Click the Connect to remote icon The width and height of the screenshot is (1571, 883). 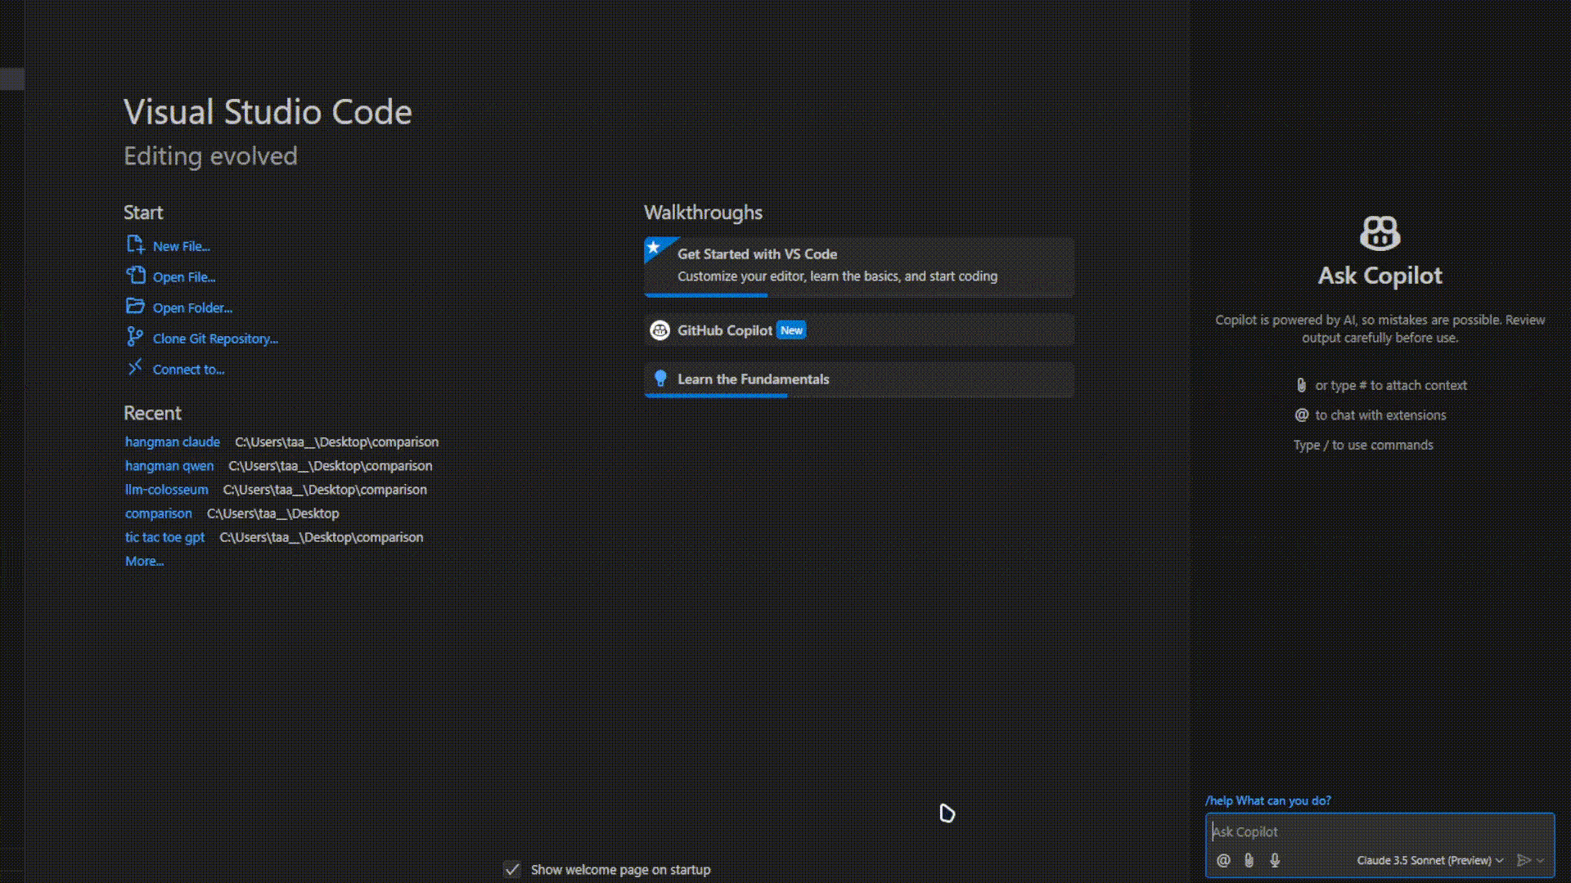click(x=135, y=367)
